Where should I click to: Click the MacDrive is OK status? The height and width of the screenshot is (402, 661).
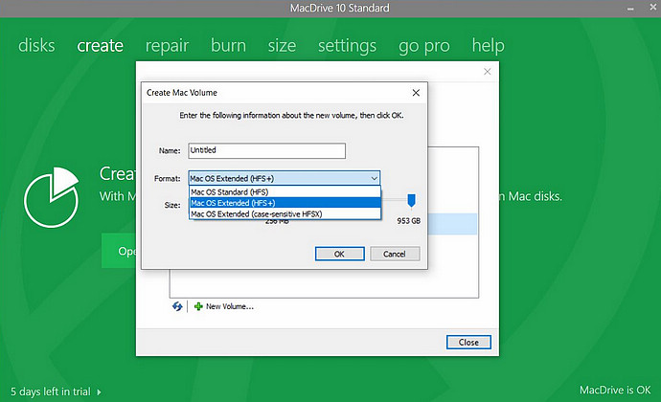pos(615,391)
